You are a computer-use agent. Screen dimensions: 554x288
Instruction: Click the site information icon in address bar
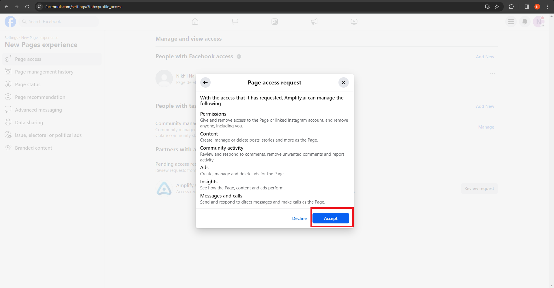[x=40, y=7]
